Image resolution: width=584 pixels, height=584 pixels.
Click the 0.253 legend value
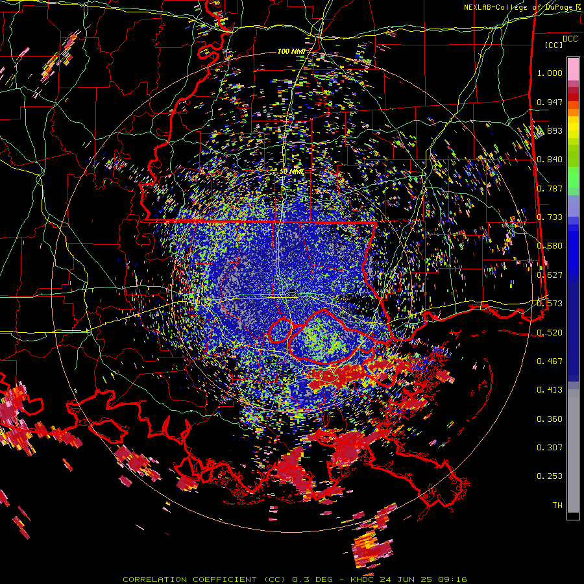(550, 476)
